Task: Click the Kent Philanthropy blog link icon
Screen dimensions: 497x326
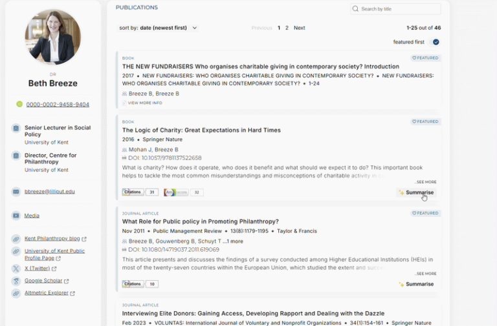Action: (16, 239)
